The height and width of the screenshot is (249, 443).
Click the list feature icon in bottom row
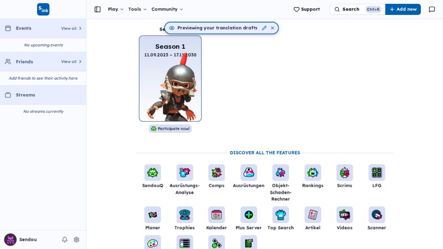click(x=184, y=242)
